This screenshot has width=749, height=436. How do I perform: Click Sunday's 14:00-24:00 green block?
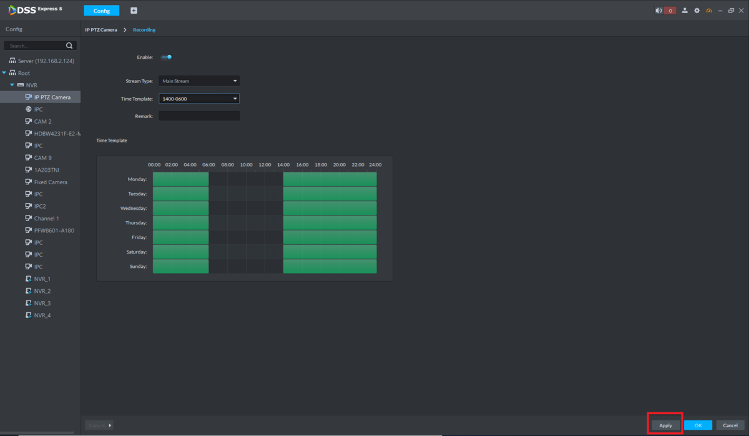pos(330,266)
